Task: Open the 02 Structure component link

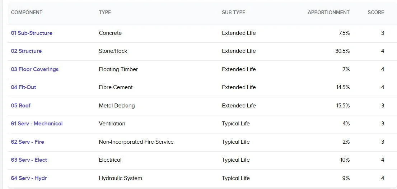Action: coord(26,51)
